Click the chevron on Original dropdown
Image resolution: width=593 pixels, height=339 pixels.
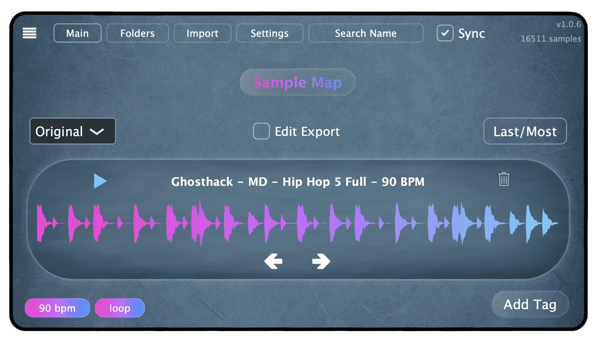(96, 131)
